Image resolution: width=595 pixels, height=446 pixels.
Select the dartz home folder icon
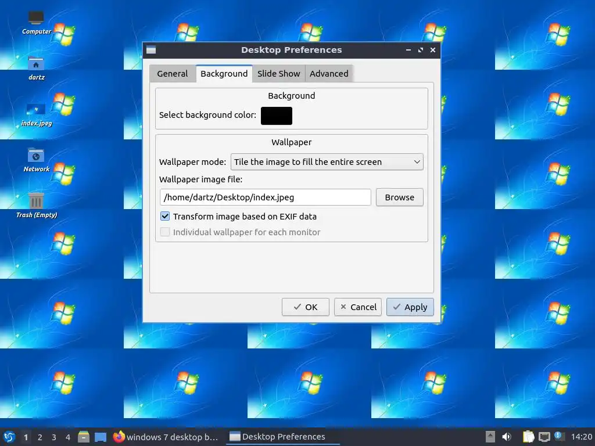point(36,69)
